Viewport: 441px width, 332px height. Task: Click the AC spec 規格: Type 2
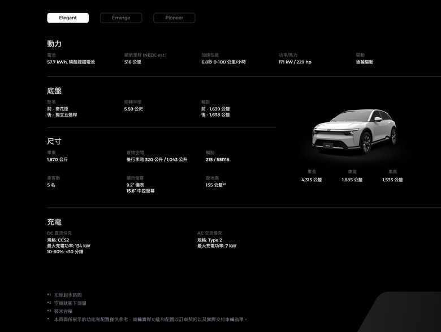tap(210, 240)
